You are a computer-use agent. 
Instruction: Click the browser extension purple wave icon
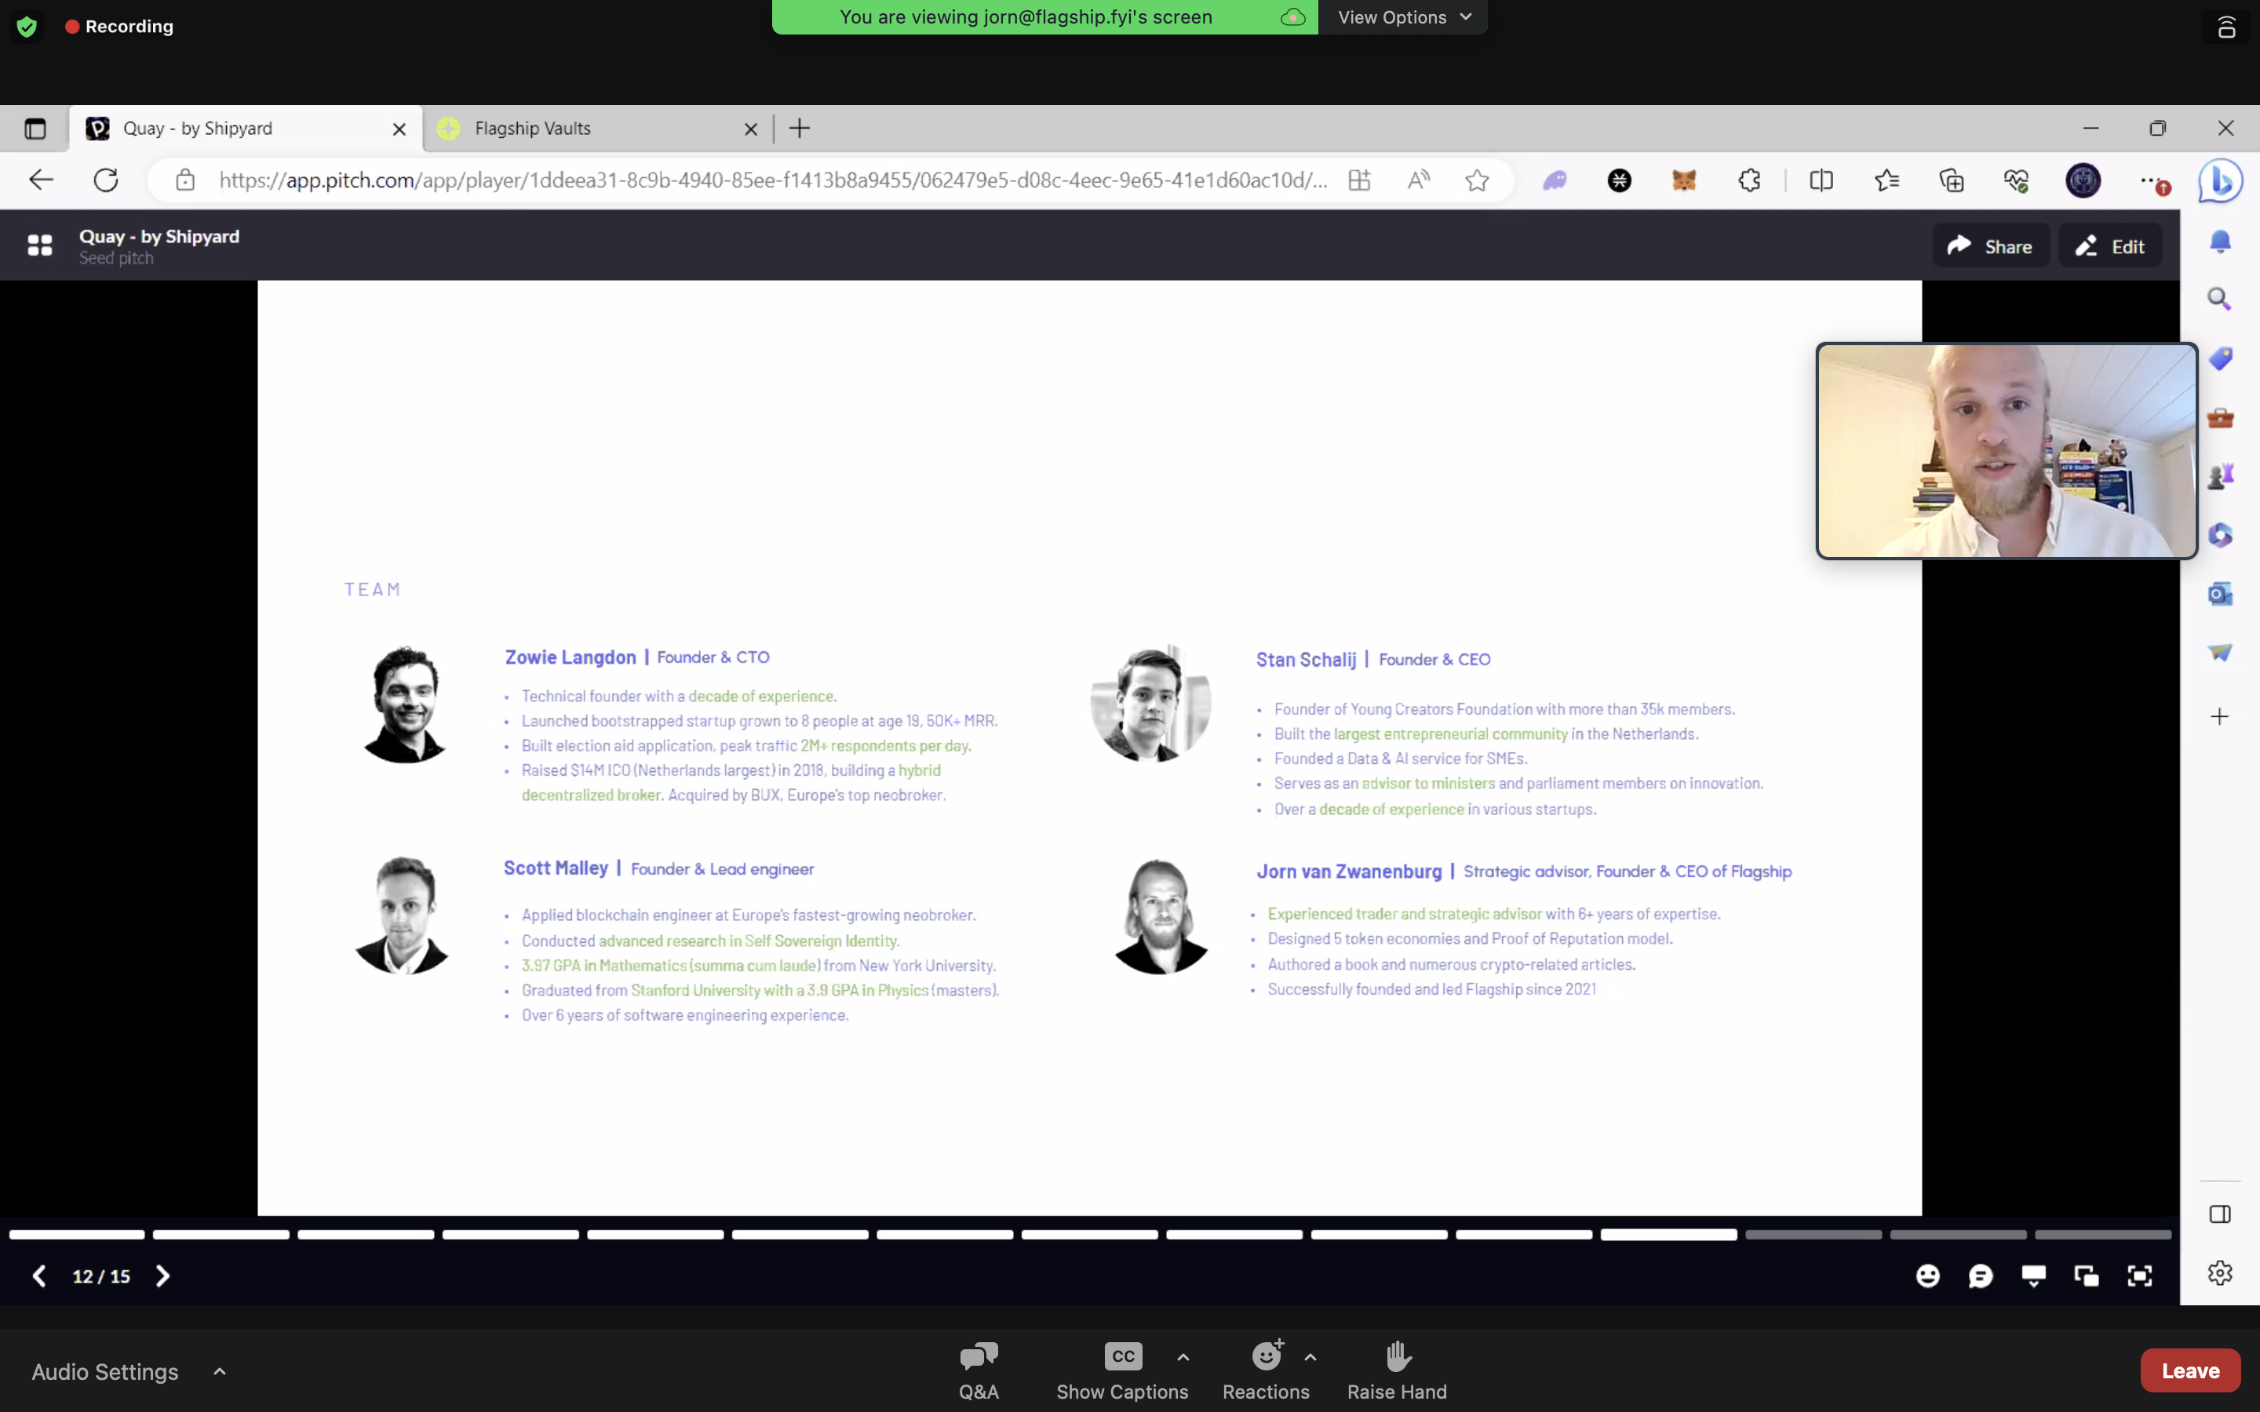[x=1554, y=180]
